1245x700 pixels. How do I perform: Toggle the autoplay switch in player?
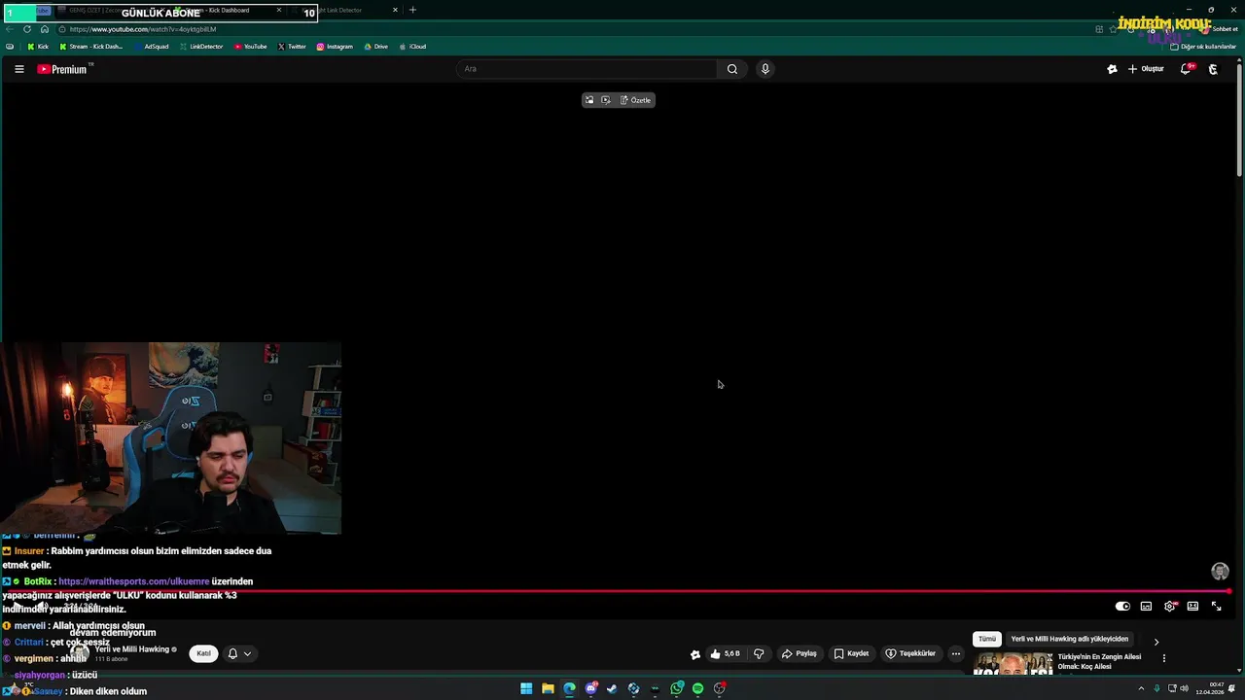click(1122, 607)
